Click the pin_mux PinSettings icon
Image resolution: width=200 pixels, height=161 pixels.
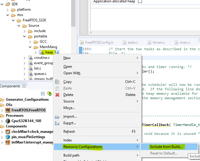point(8,137)
